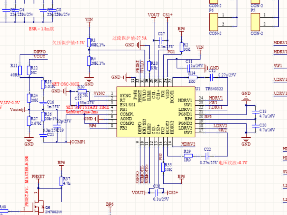Select capacitor C19
This screenshot has height=215, width=287.
[x=57, y=126]
